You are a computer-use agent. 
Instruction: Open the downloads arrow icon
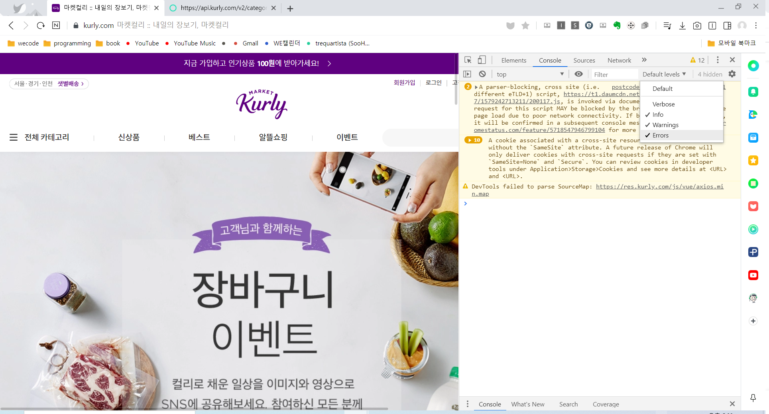pyautogui.click(x=682, y=26)
